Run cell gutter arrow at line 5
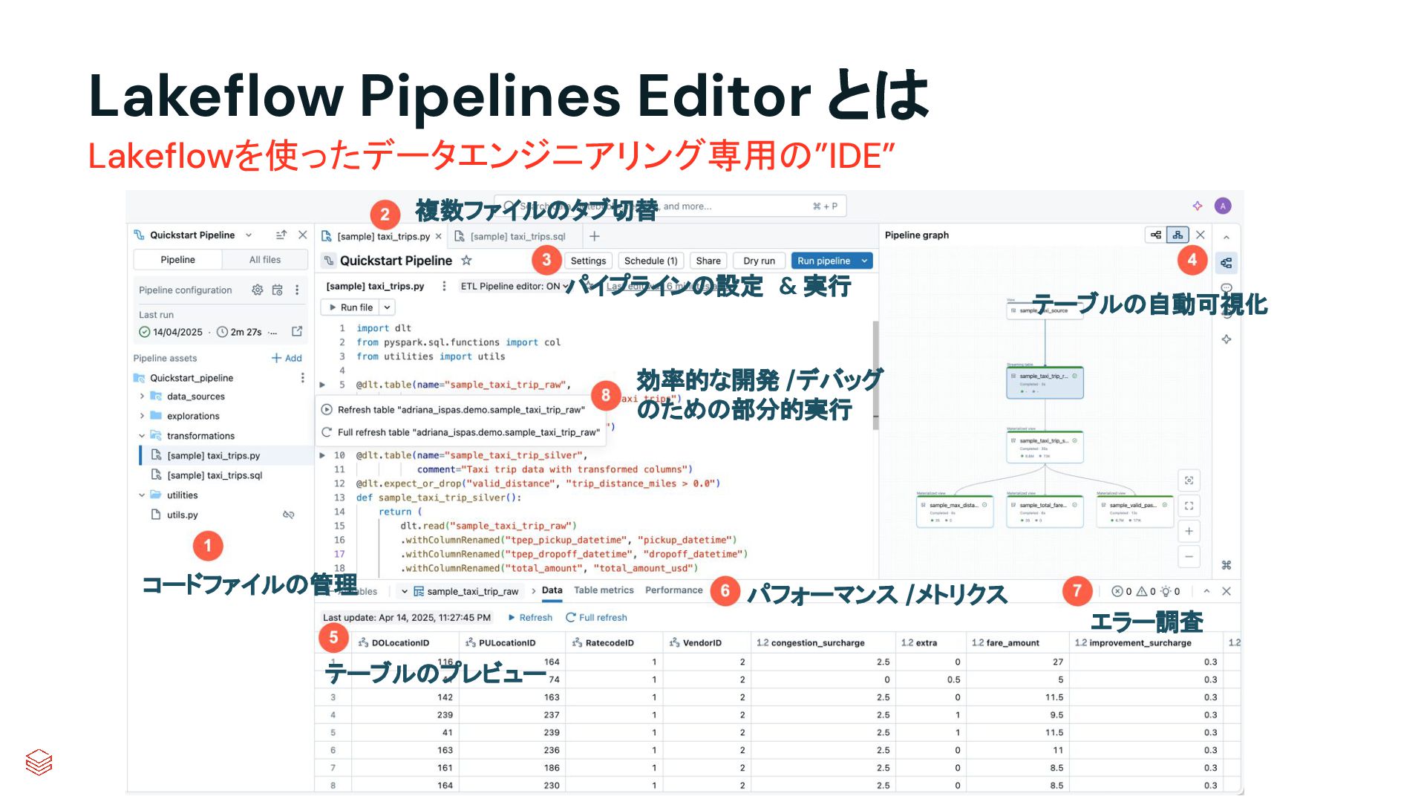 (x=322, y=385)
